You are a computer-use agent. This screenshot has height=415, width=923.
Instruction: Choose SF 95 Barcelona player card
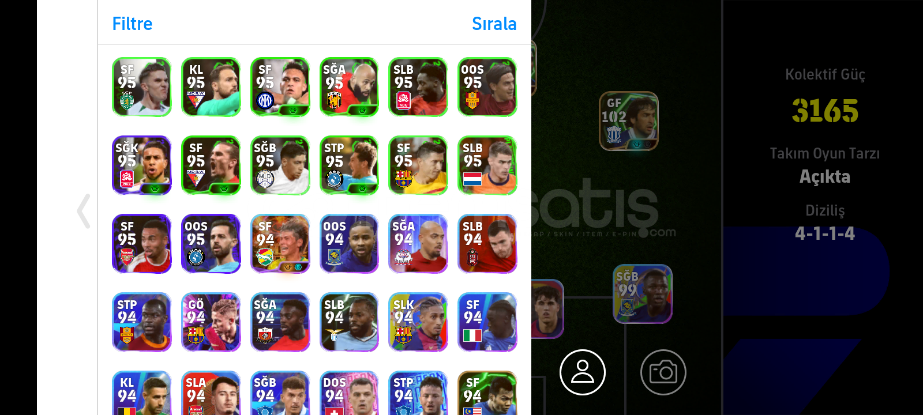[x=418, y=165]
